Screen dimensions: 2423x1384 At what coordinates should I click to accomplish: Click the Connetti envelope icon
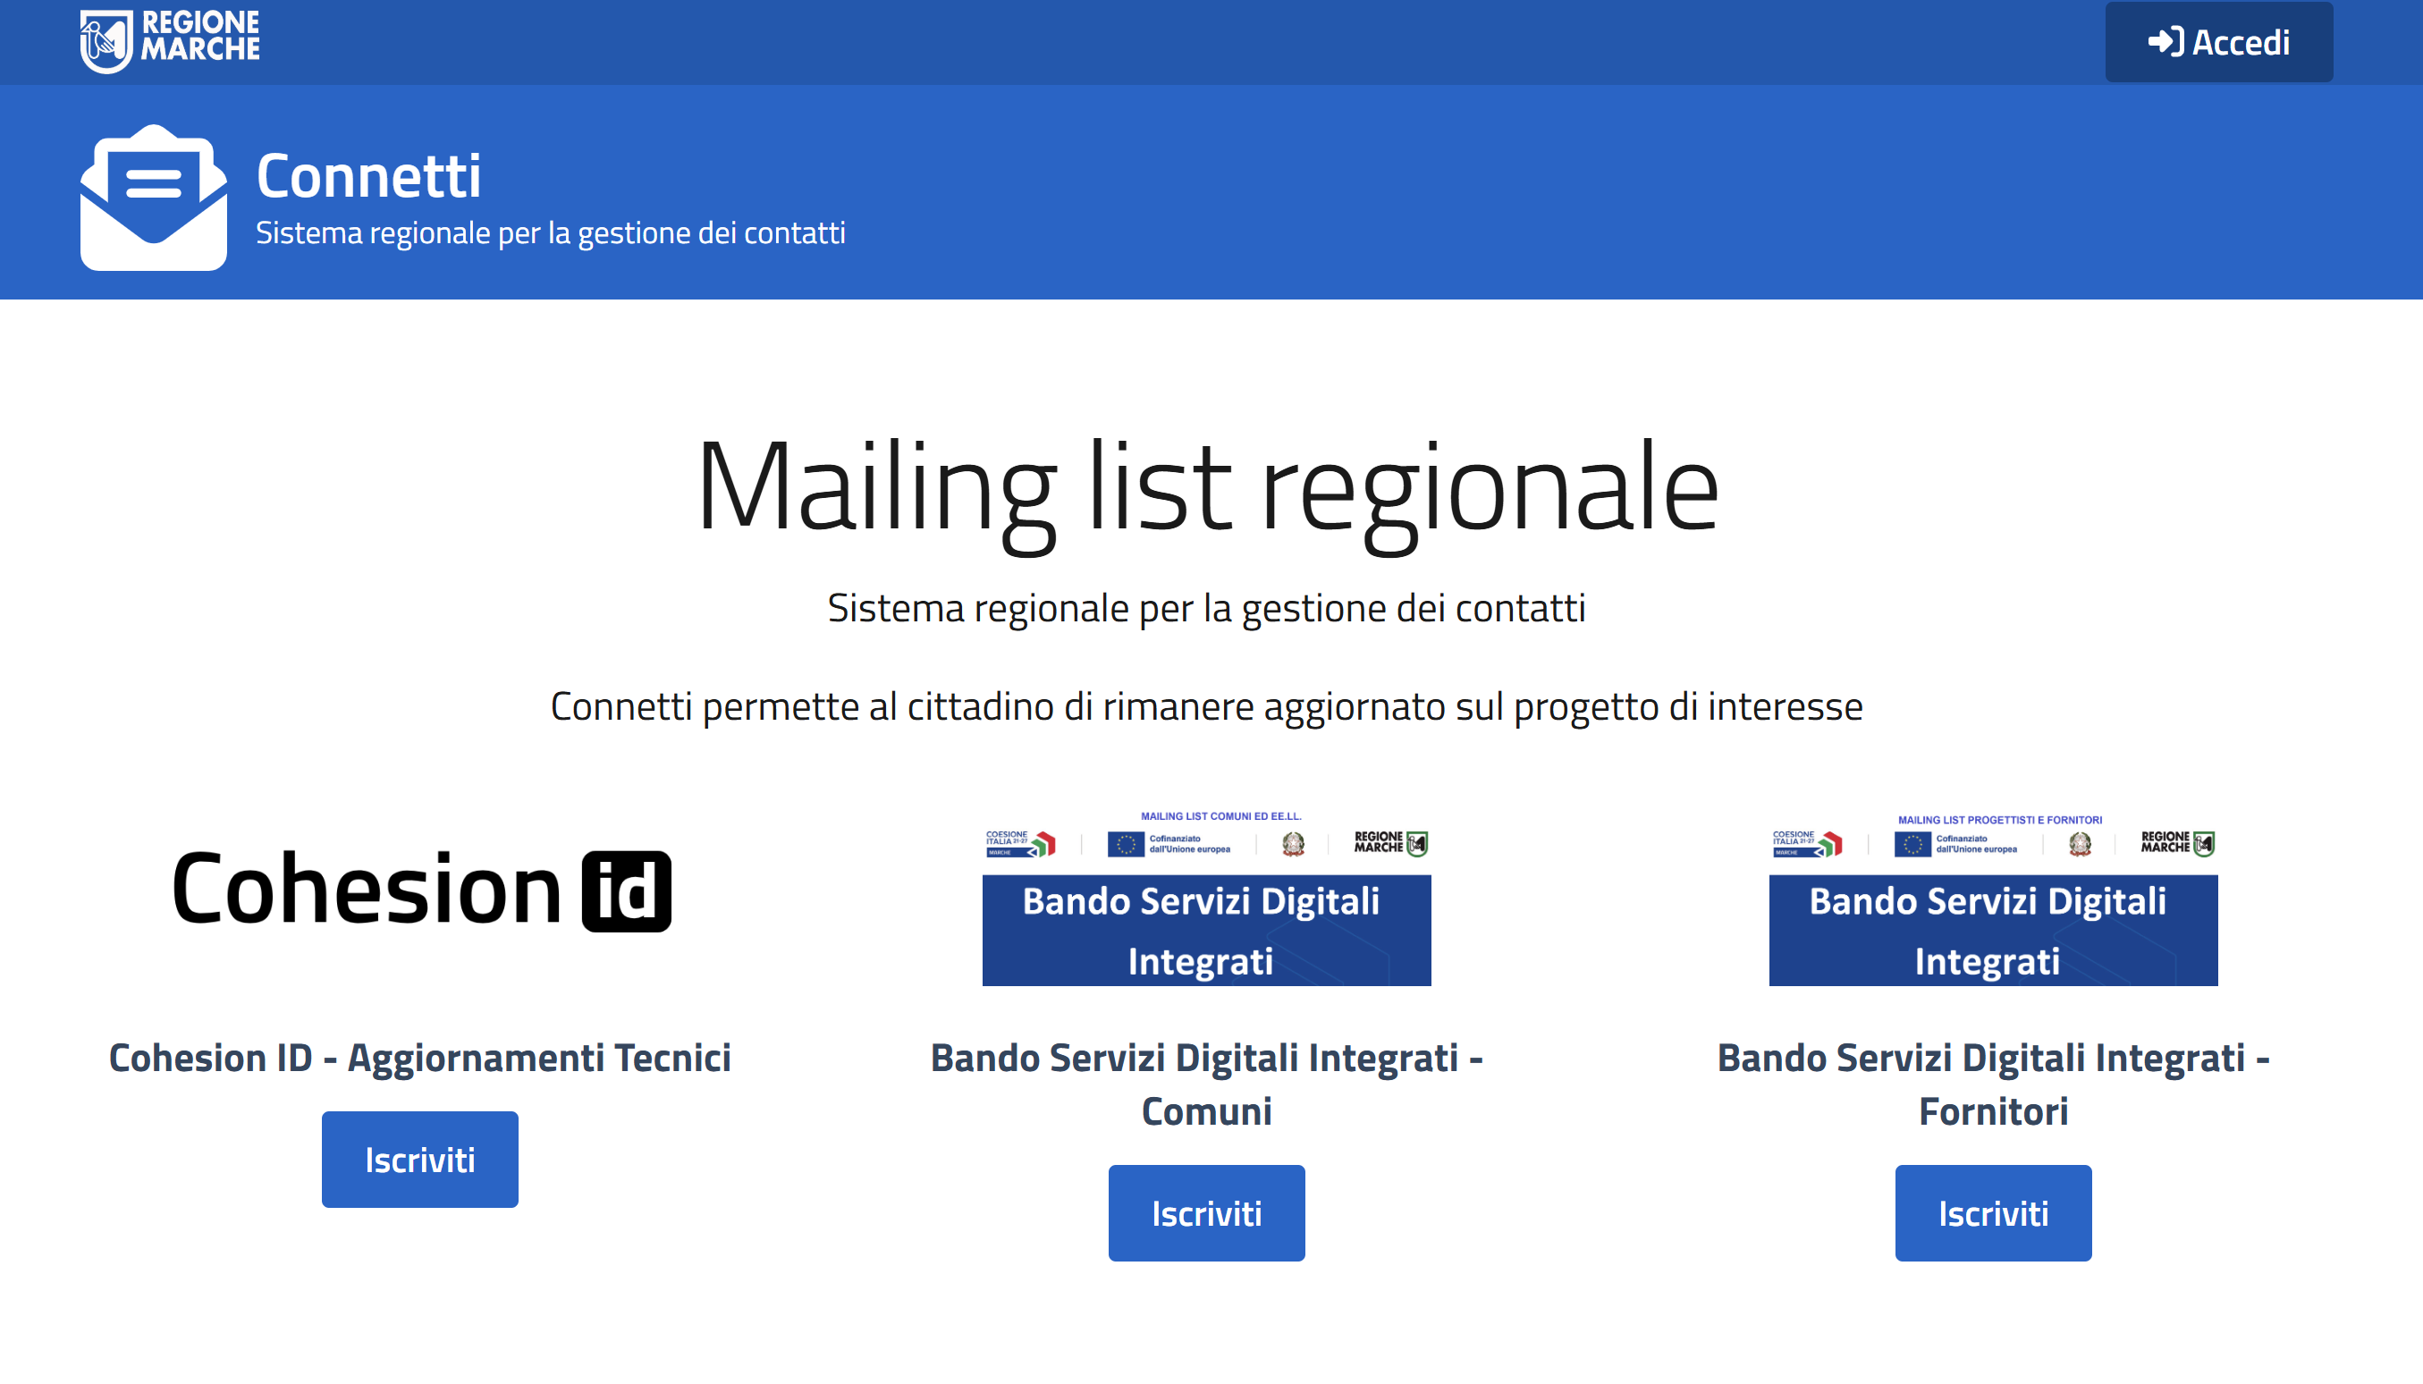coord(153,198)
